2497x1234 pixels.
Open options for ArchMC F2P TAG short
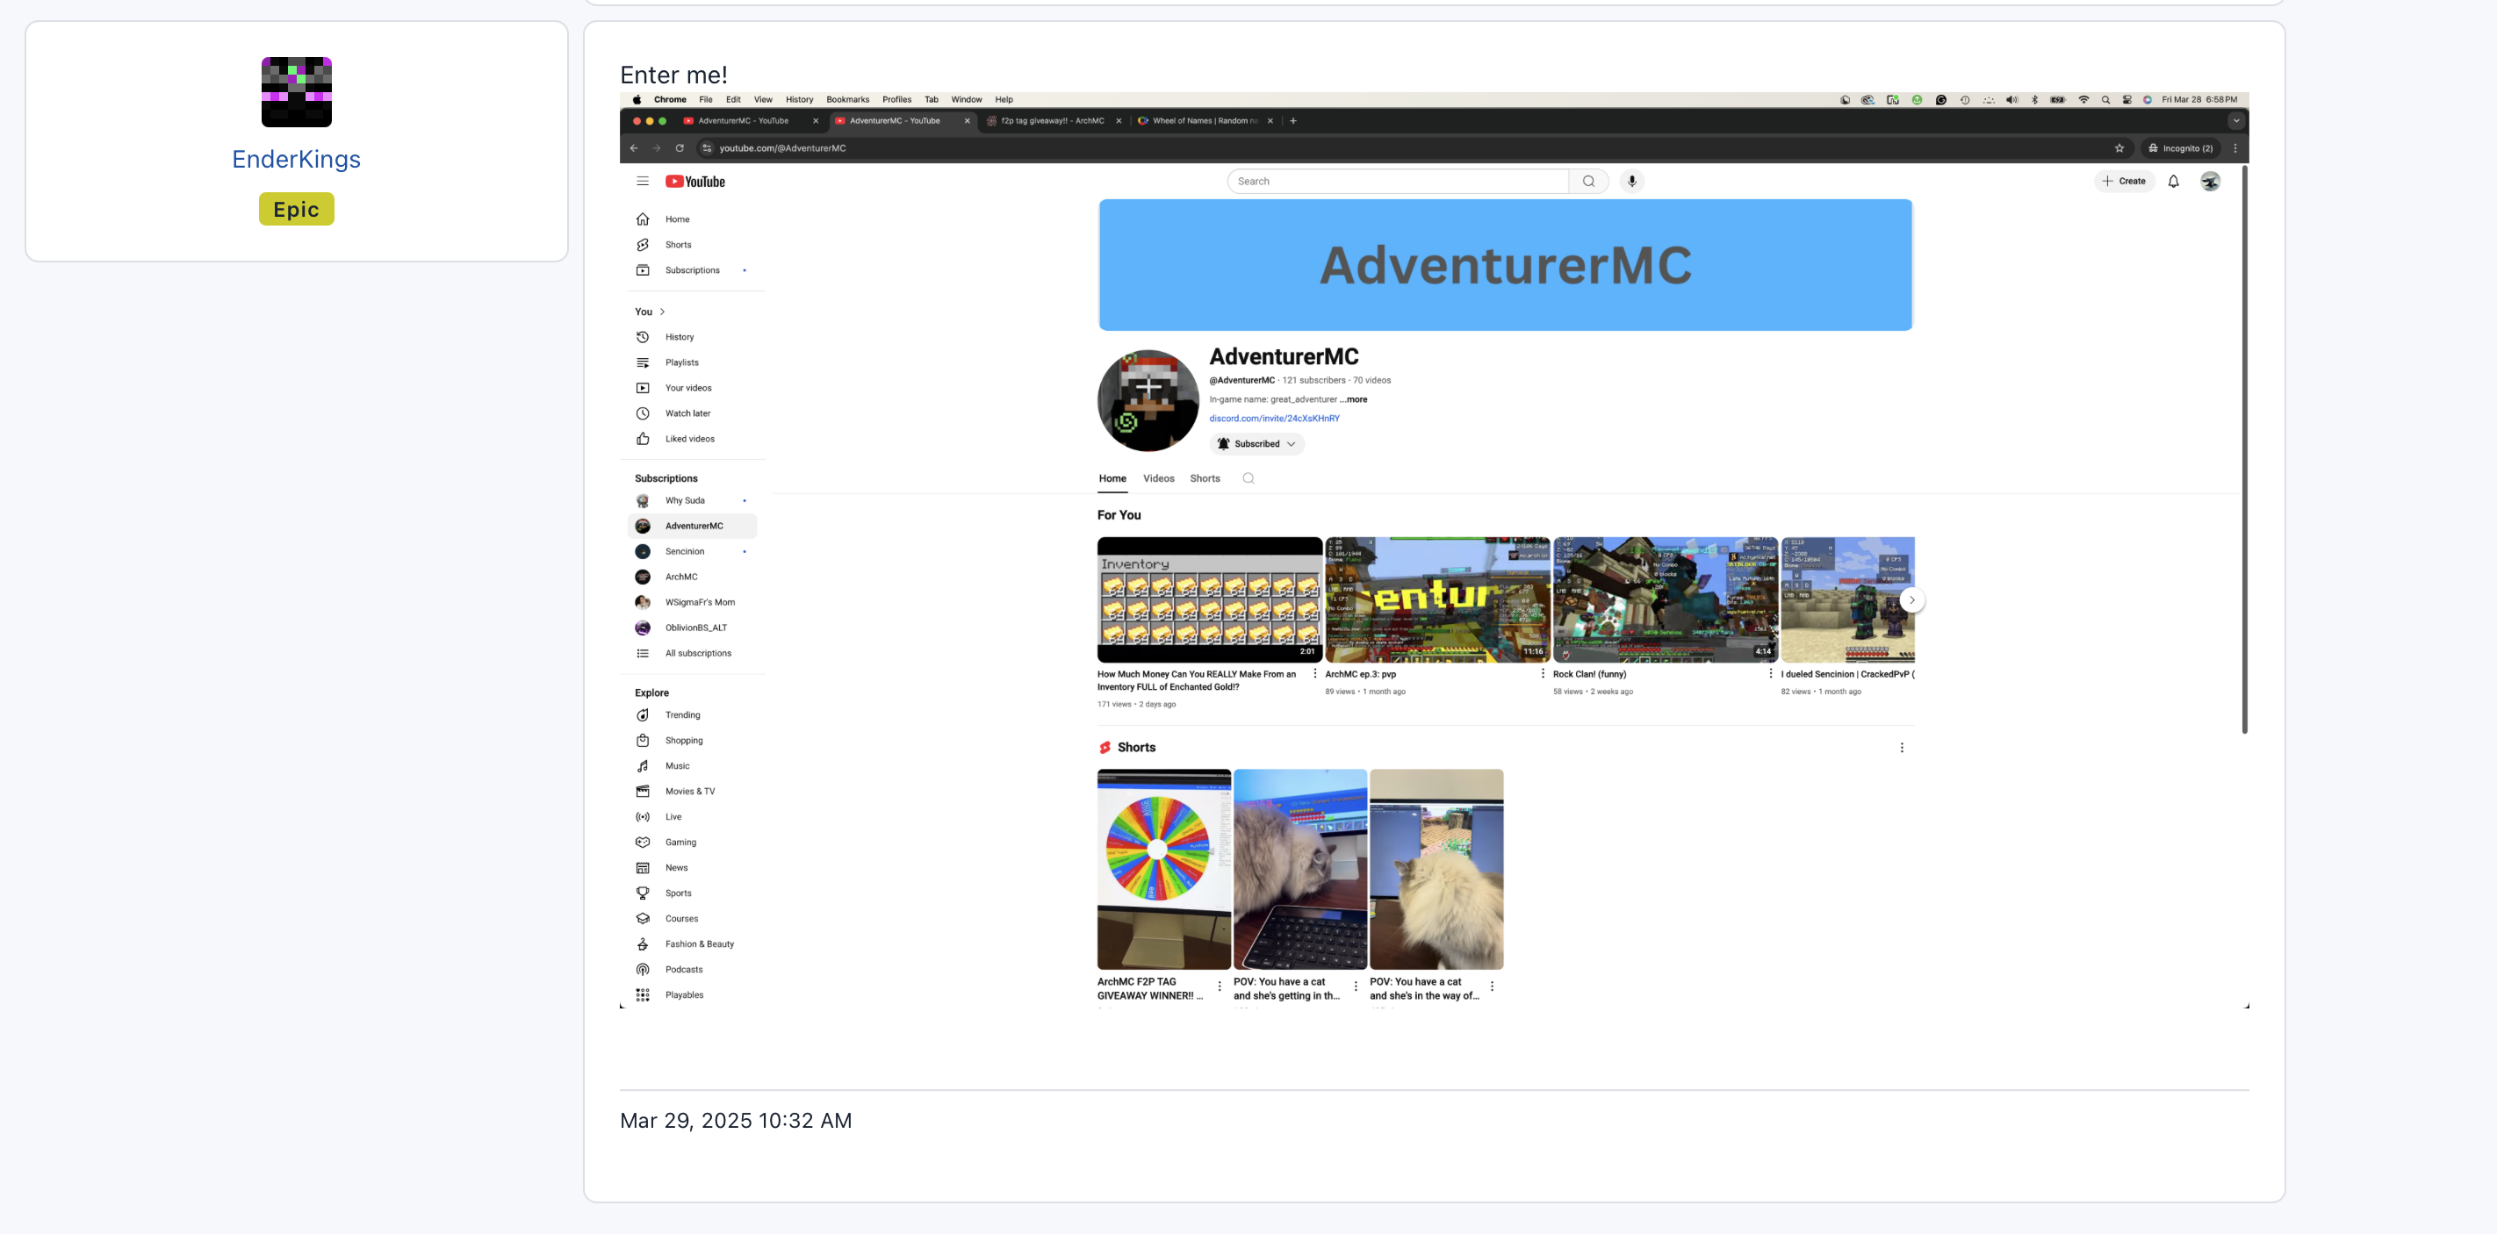pos(1220,987)
